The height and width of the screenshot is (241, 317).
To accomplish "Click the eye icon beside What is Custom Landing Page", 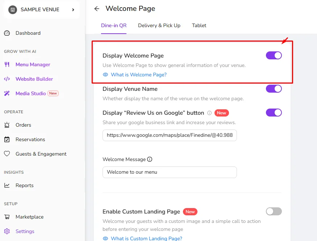I will [105, 238].
